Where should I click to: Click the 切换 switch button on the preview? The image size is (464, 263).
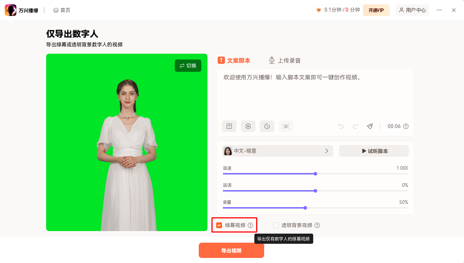[188, 66]
